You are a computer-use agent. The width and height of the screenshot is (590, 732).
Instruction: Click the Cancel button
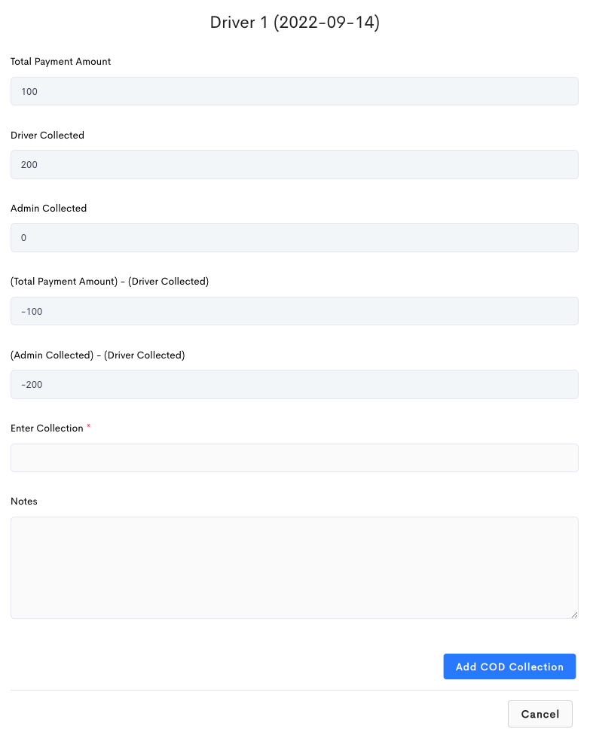540,714
